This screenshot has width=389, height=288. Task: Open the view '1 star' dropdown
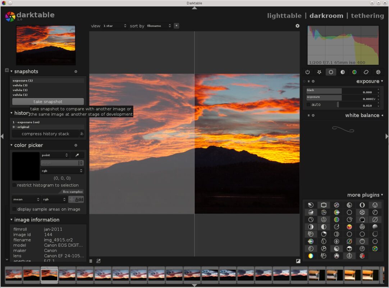(115, 26)
